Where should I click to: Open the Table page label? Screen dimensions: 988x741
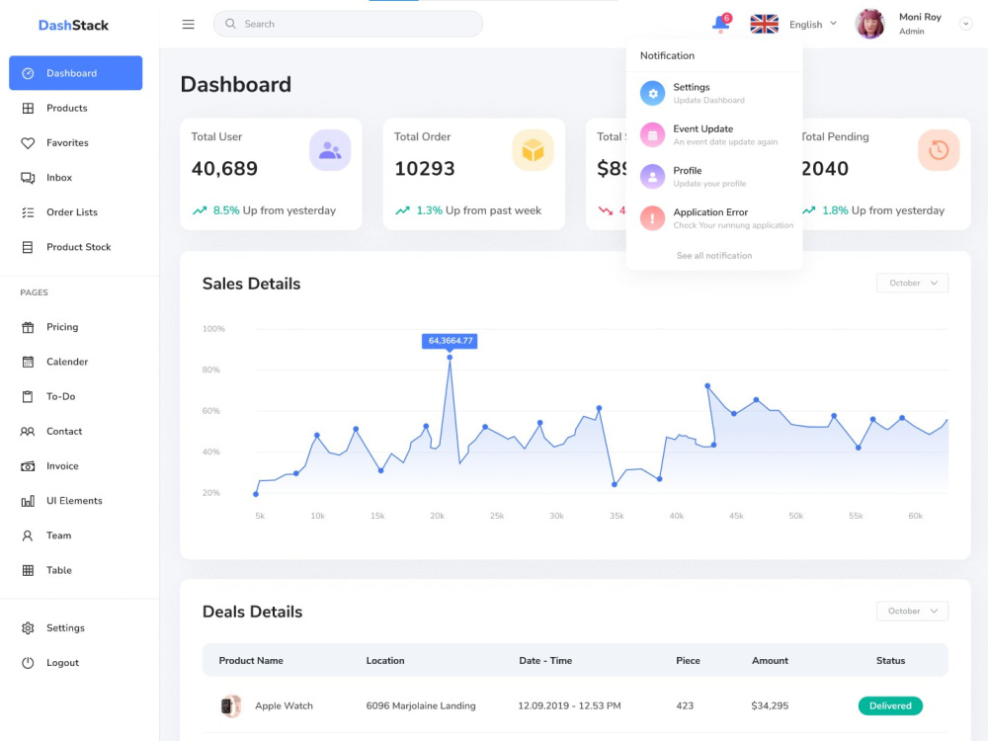click(59, 570)
